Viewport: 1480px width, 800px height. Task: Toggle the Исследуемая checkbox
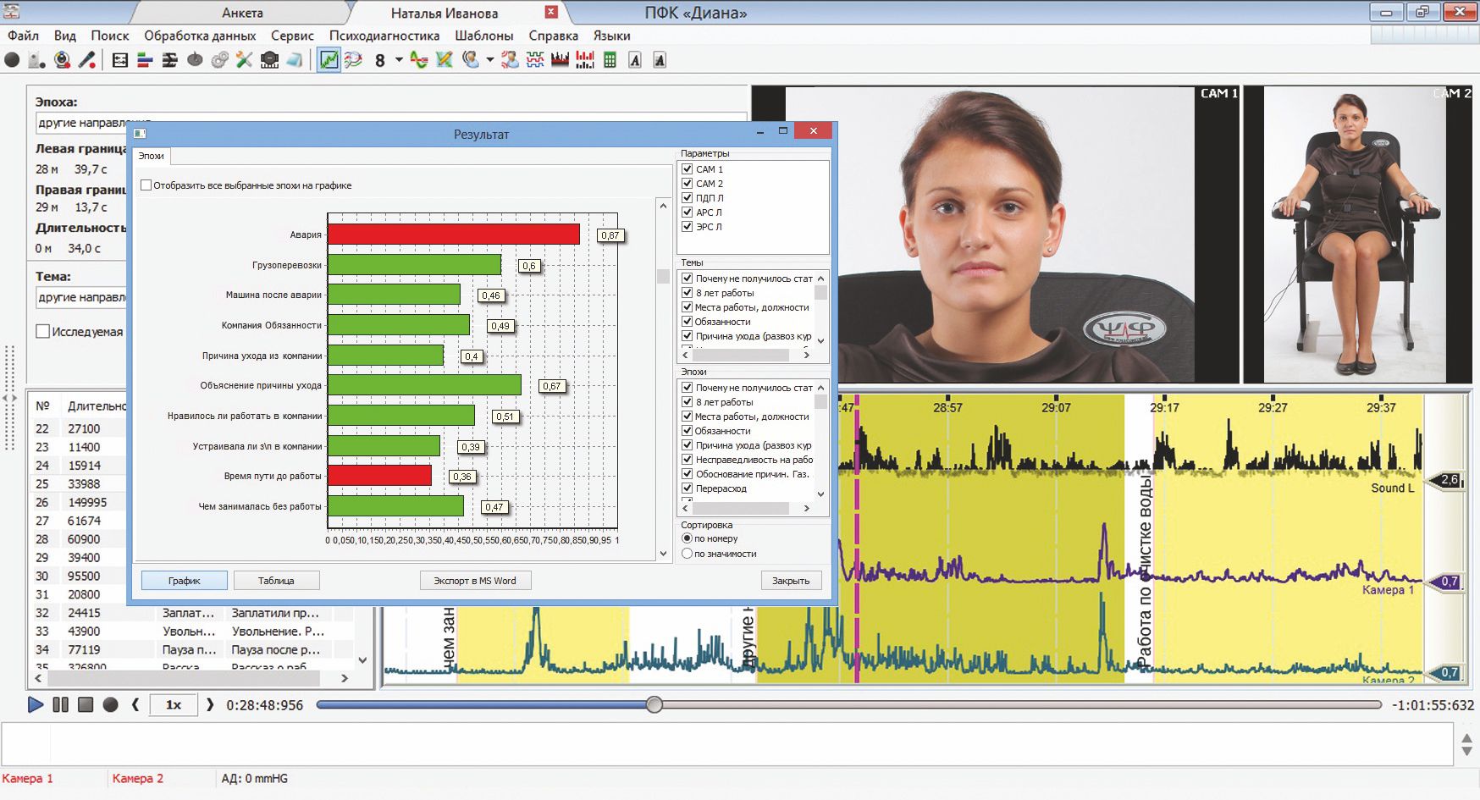pyautogui.click(x=42, y=332)
